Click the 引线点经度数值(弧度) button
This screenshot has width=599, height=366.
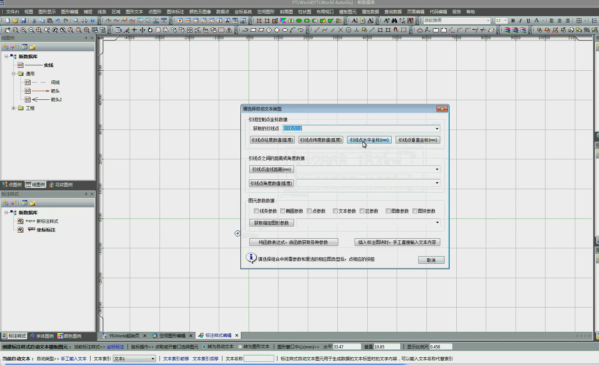272,140
